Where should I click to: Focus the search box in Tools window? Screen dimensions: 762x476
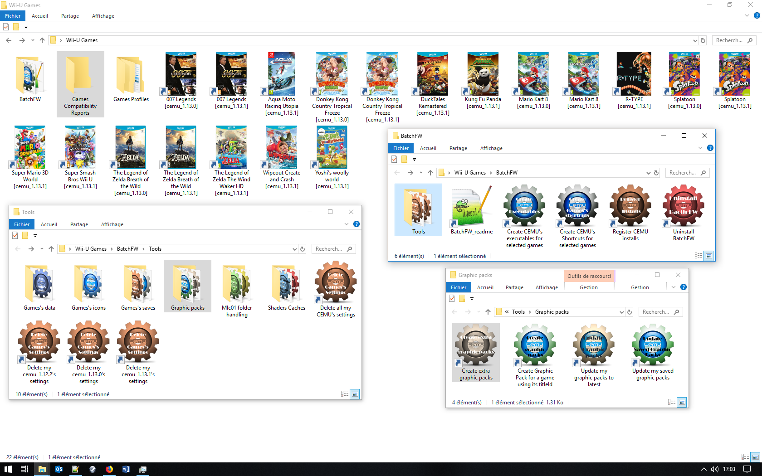pyautogui.click(x=333, y=249)
